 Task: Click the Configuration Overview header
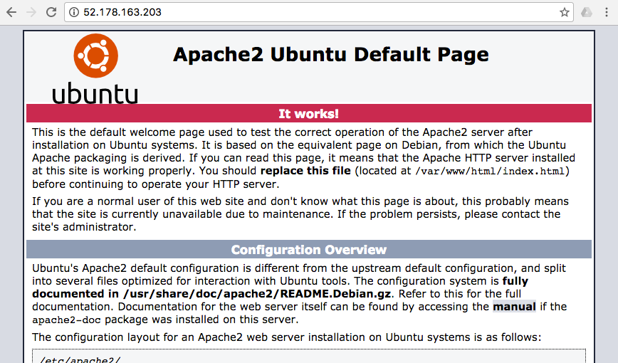tap(309, 250)
